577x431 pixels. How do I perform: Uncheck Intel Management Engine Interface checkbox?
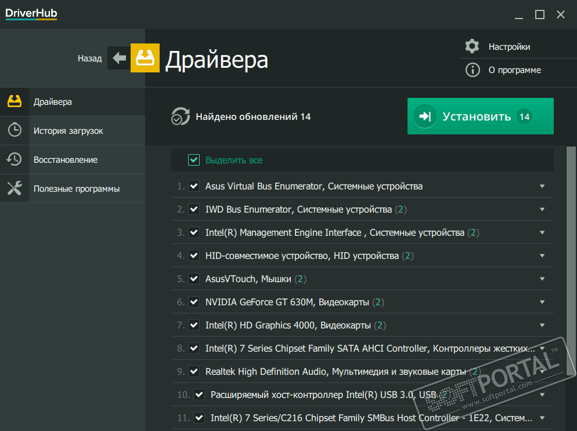point(194,232)
